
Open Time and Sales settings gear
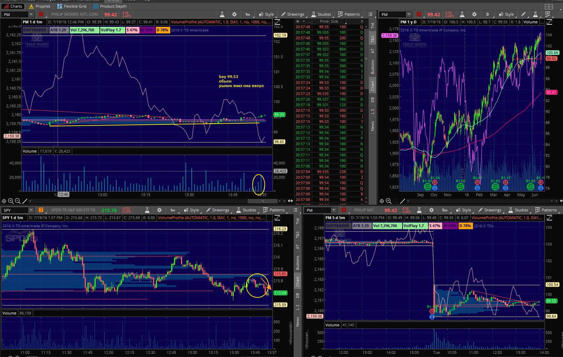[x=298, y=21]
